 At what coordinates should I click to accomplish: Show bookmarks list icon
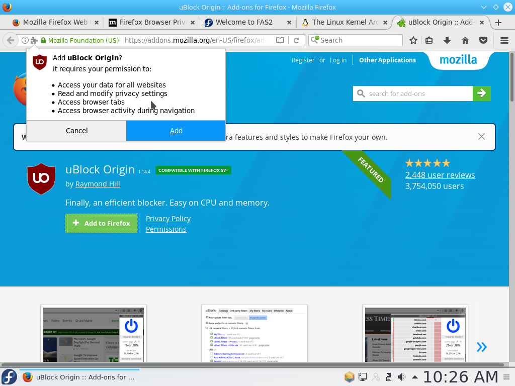tap(429, 40)
